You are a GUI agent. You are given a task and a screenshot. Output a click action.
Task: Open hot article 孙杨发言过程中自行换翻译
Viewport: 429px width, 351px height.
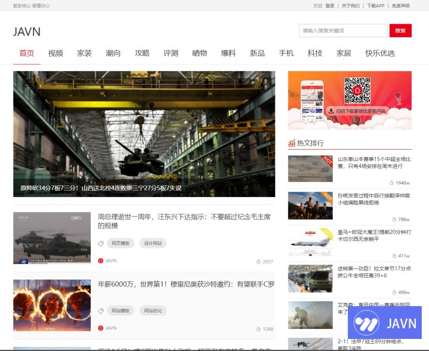[x=374, y=199]
